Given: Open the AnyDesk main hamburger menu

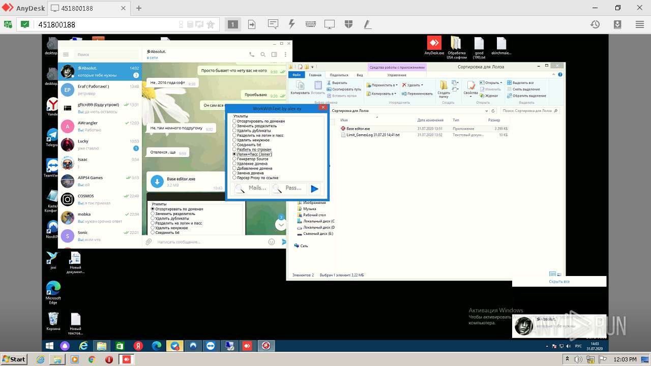Looking at the screenshot, I should pyautogui.click(x=640, y=24).
